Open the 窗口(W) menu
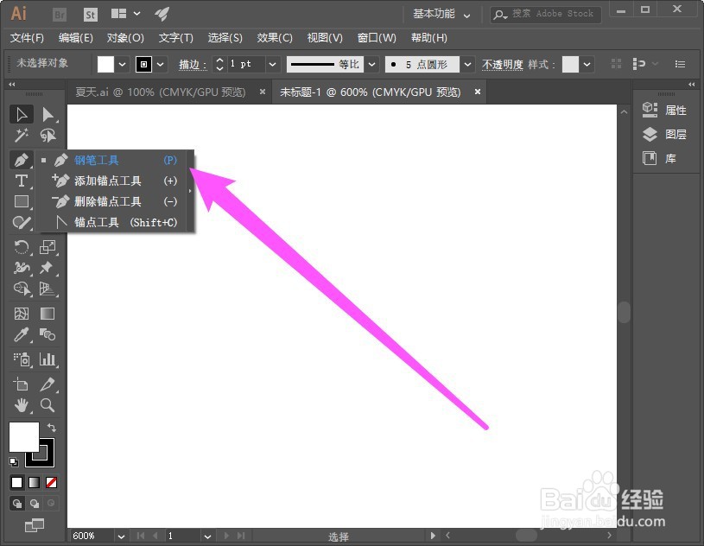 (377, 38)
